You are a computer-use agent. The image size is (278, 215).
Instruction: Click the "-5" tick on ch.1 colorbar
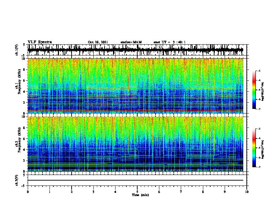coord(259,90)
